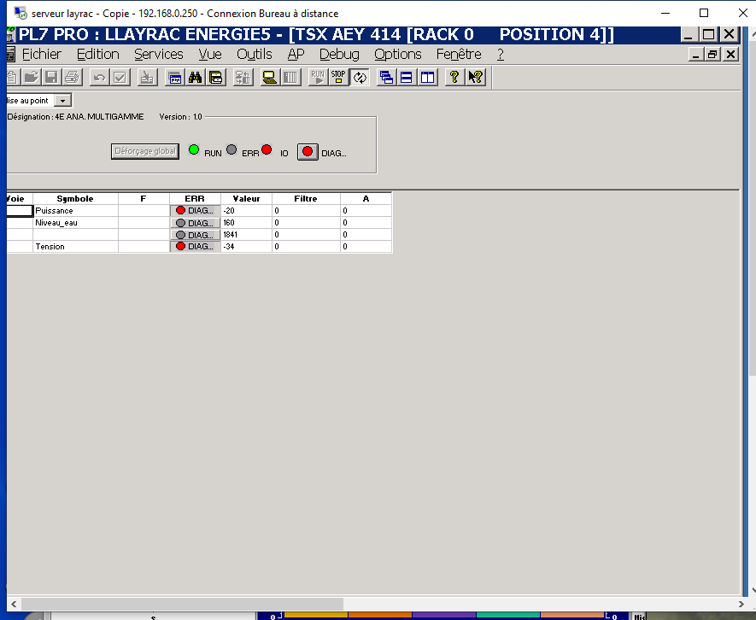Viewport: 756px width, 620px height.
Task: Click the ERR column header
Action: [x=195, y=199]
